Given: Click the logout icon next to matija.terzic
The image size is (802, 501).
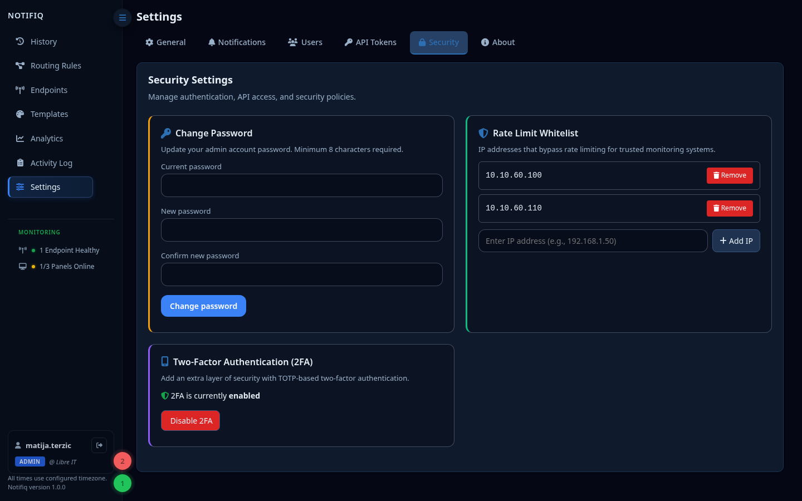Looking at the screenshot, I should pos(99,445).
